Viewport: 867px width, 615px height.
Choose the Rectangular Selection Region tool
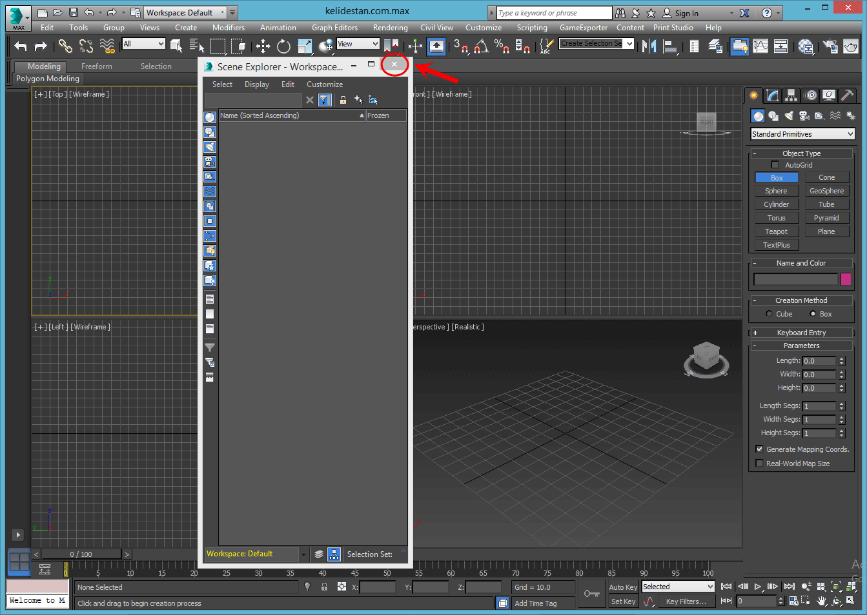pyautogui.click(x=218, y=45)
